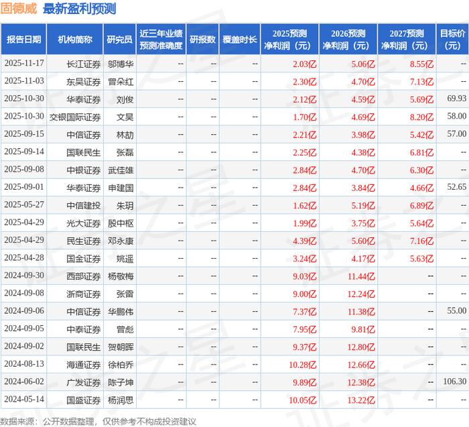This screenshot has height=427, width=469.
Task: Click analyst name 贺朝晖
Action: [x=121, y=347]
